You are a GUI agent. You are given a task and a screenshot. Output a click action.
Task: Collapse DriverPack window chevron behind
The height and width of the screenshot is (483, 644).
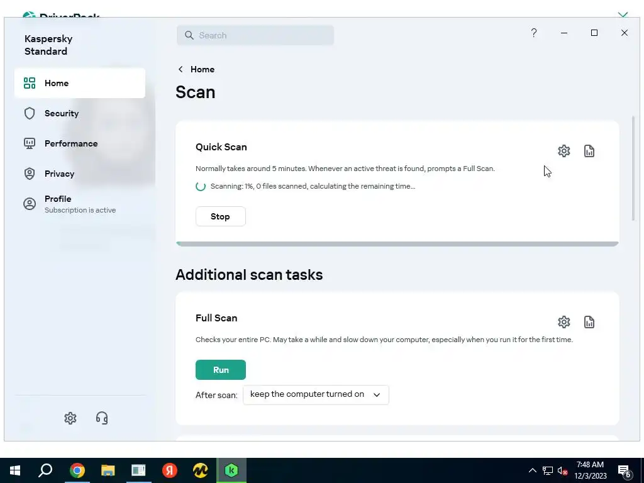pyautogui.click(x=623, y=15)
